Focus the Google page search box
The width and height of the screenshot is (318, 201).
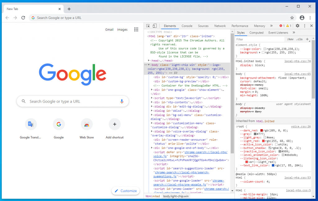tap(73, 101)
